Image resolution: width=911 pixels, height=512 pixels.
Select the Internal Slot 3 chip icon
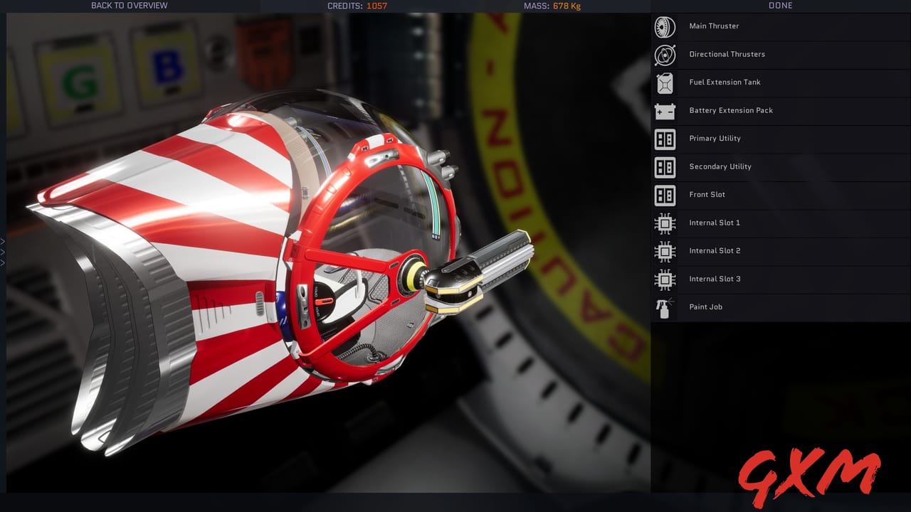click(665, 279)
